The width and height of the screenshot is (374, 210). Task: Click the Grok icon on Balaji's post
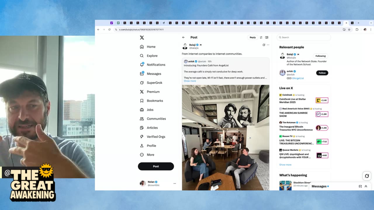tap(264, 45)
